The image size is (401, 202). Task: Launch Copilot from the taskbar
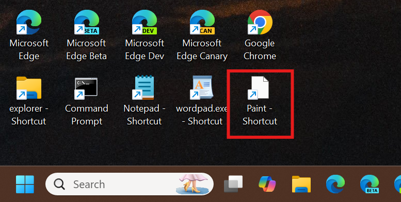point(267,184)
